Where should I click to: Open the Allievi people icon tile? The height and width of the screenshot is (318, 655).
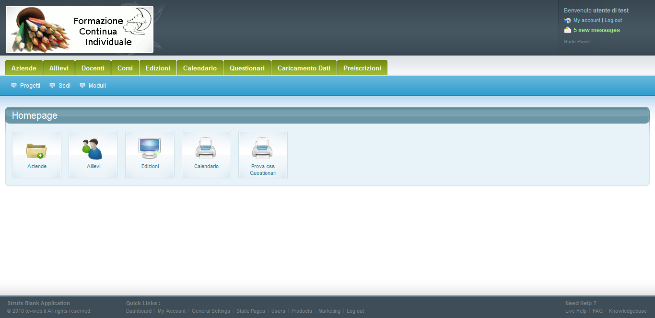click(93, 155)
